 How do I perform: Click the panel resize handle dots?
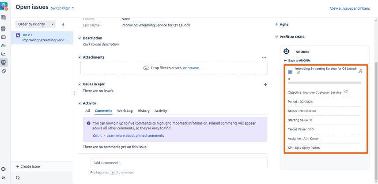pos(74,93)
